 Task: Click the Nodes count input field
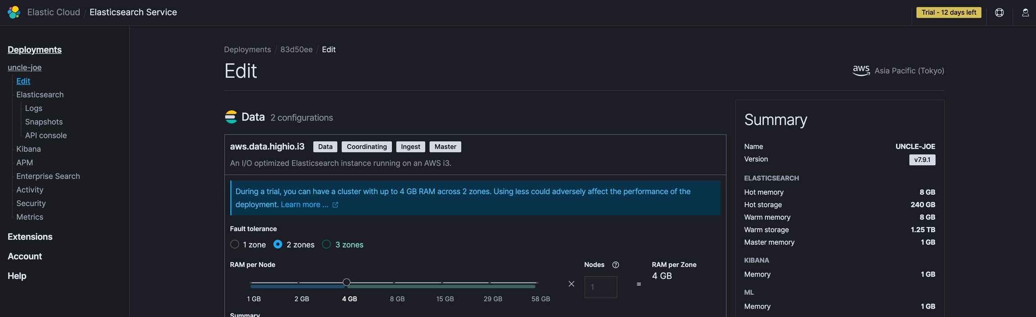point(600,287)
